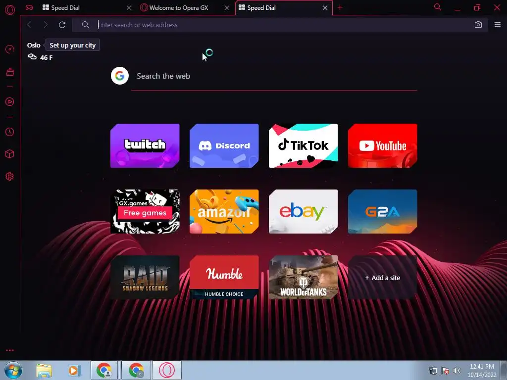The height and width of the screenshot is (380, 507).
Task: Open History clock sidebar icon
Action: (10, 132)
